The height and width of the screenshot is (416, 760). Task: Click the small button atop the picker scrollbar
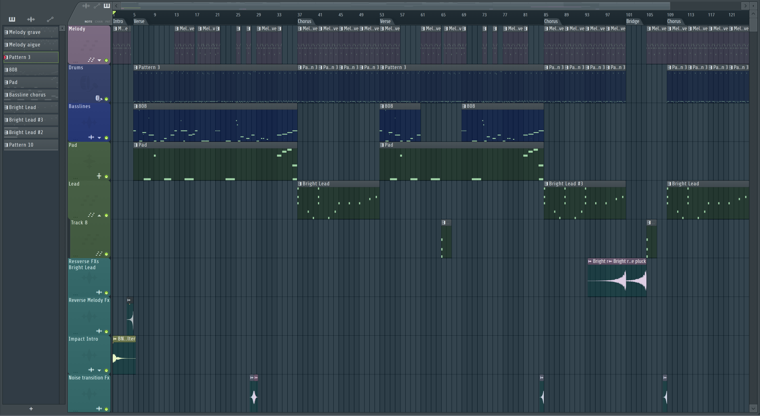pos(62,28)
